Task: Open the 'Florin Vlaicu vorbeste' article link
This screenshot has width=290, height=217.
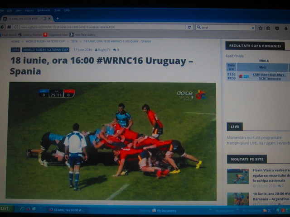Action: click(x=271, y=175)
